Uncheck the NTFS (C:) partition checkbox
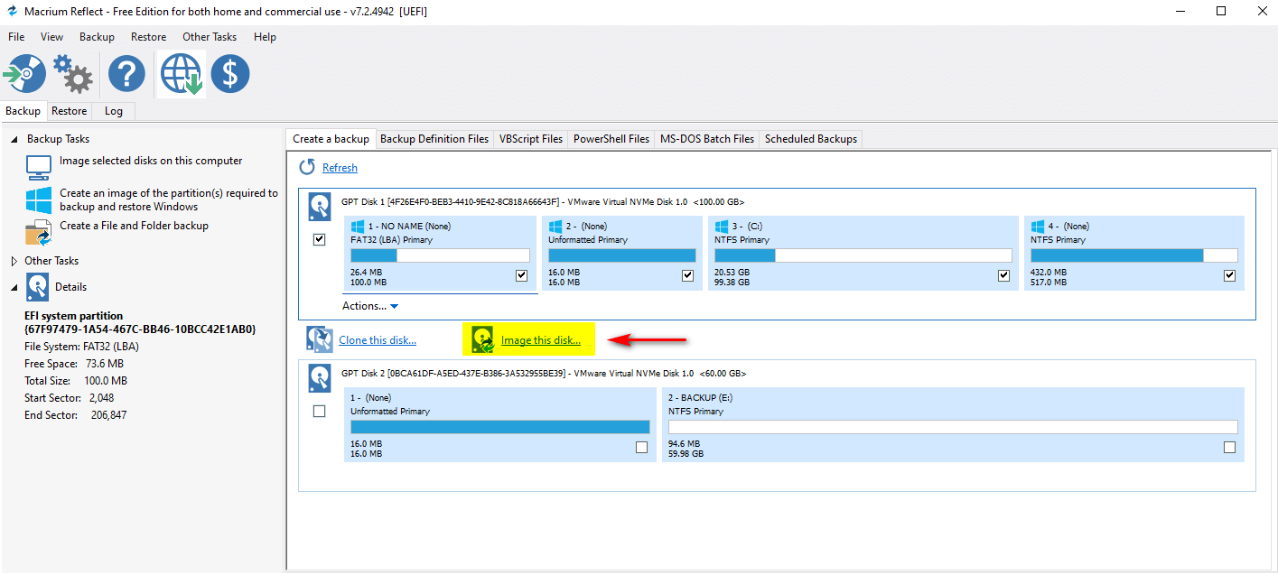The height and width of the screenshot is (575, 1278). (x=1003, y=275)
